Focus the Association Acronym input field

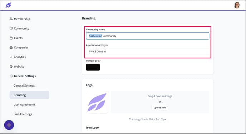click(x=147, y=52)
